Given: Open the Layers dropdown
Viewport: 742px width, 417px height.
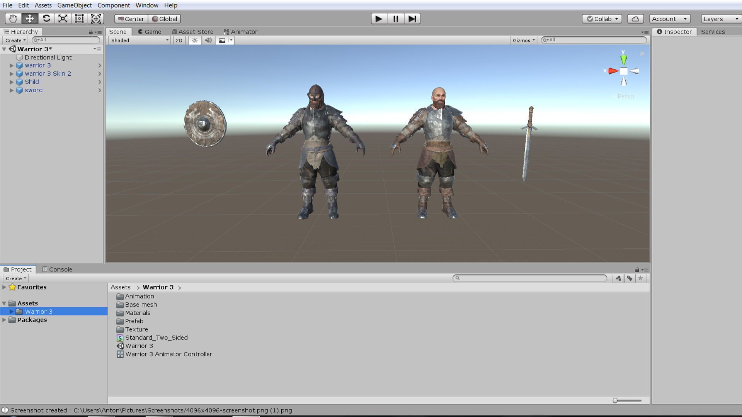Looking at the screenshot, I should (x=721, y=19).
